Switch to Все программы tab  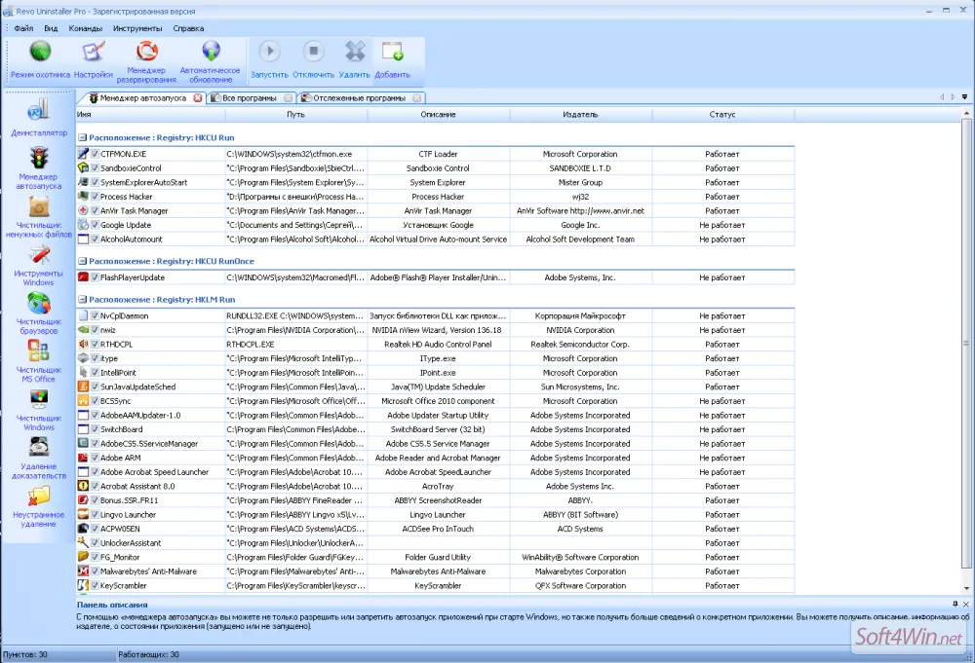click(250, 98)
